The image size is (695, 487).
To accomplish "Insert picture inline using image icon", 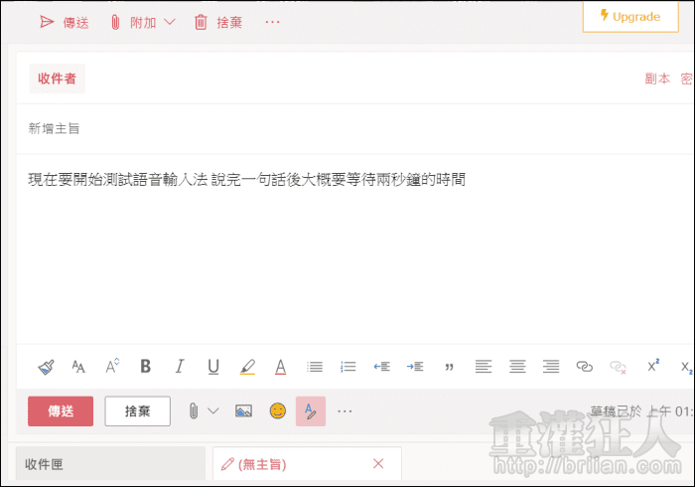I will coord(243,410).
